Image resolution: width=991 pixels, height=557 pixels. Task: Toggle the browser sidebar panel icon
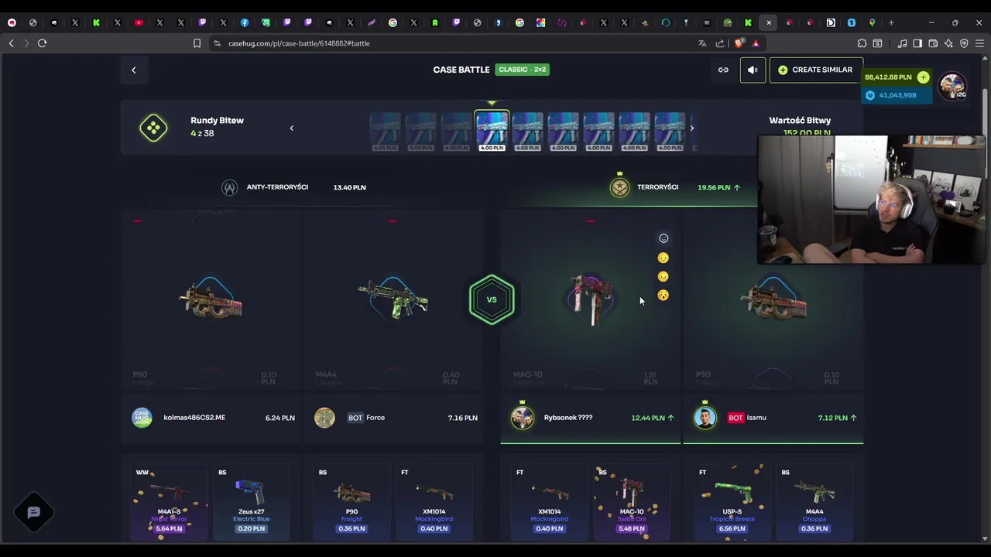[917, 43]
